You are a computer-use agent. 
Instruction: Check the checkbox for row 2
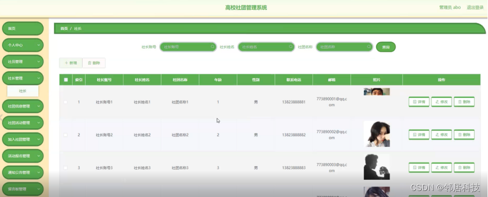tap(65, 135)
